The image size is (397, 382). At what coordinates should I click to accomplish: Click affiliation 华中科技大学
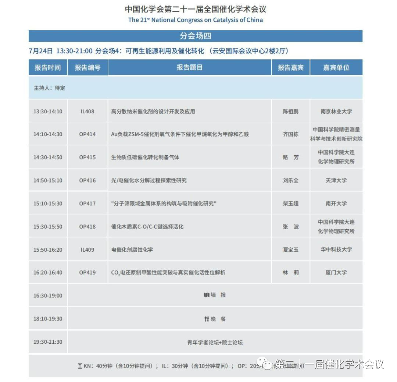[336, 250]
